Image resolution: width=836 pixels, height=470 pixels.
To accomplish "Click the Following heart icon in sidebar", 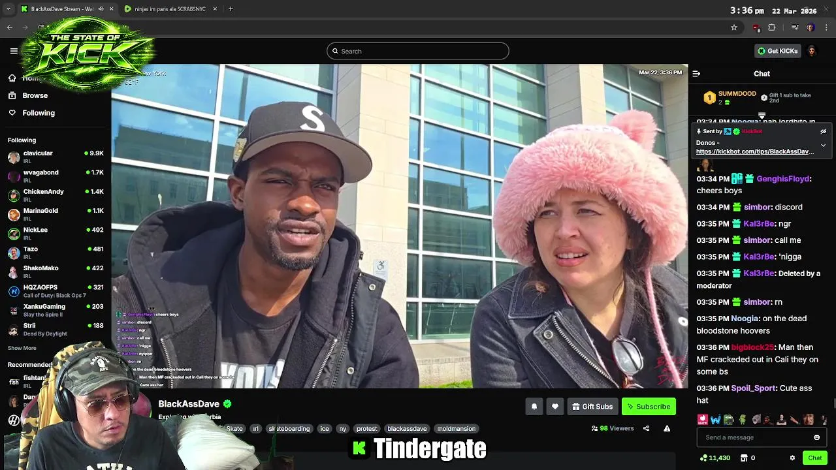I will coord(12,113).
